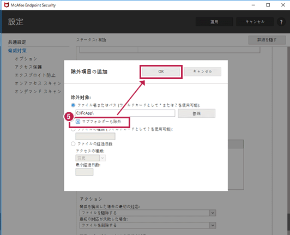Open 共通設定 in the sidebar
Image resolution: width=290 pixels, height=235 pixels.
(x=17, y=42)
